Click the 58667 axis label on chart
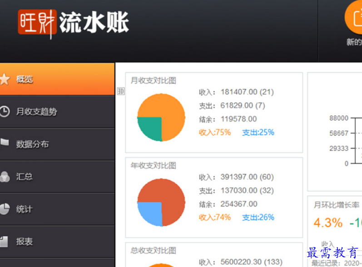The image size is (362, 267). [x=339, y=133]
